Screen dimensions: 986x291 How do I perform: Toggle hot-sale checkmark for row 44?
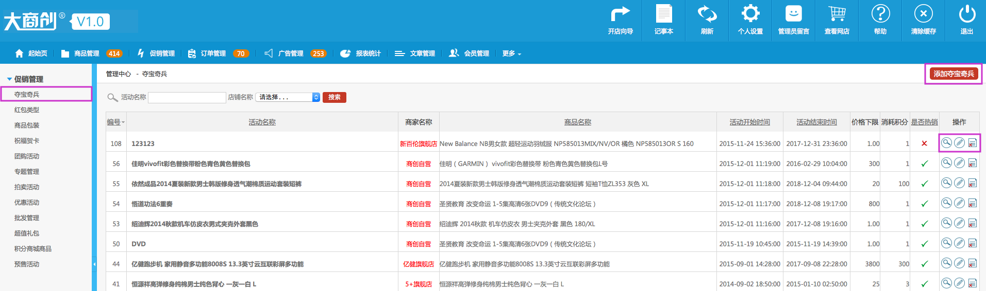coord(924,264)
